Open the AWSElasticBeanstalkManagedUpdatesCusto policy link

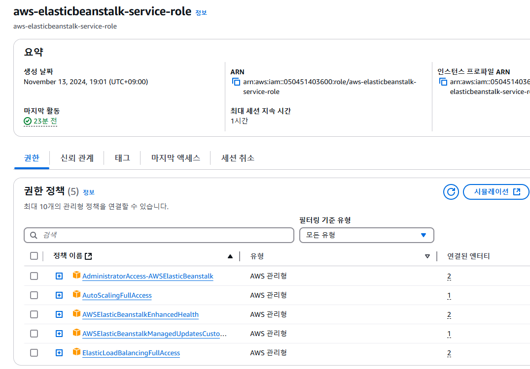click(154, 334)
